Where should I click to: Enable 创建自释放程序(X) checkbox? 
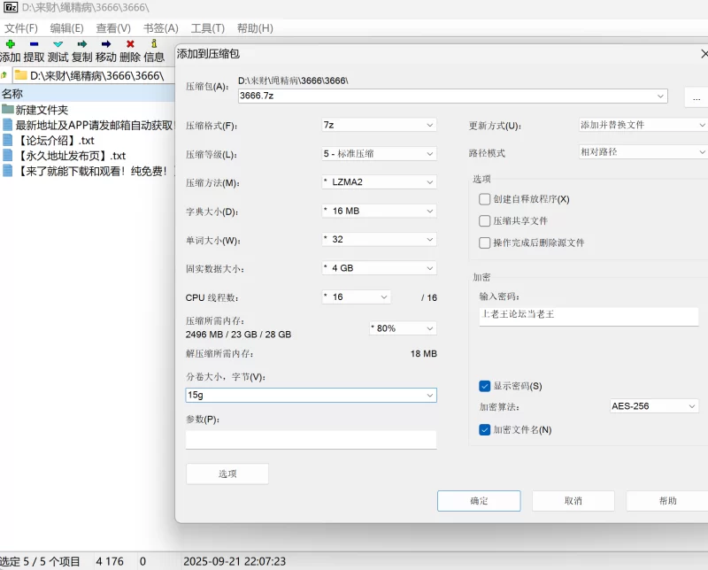(x=484, y=199)
